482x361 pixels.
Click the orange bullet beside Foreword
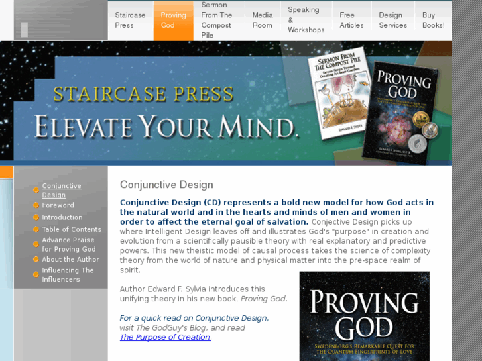coord(36,205)
